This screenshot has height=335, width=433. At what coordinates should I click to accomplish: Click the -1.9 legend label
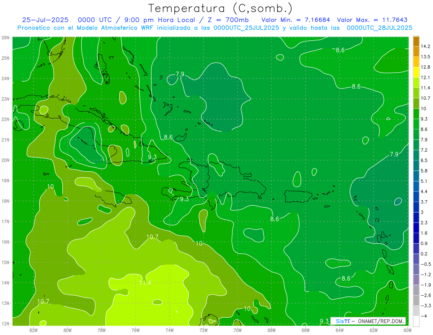coord(425,285)
